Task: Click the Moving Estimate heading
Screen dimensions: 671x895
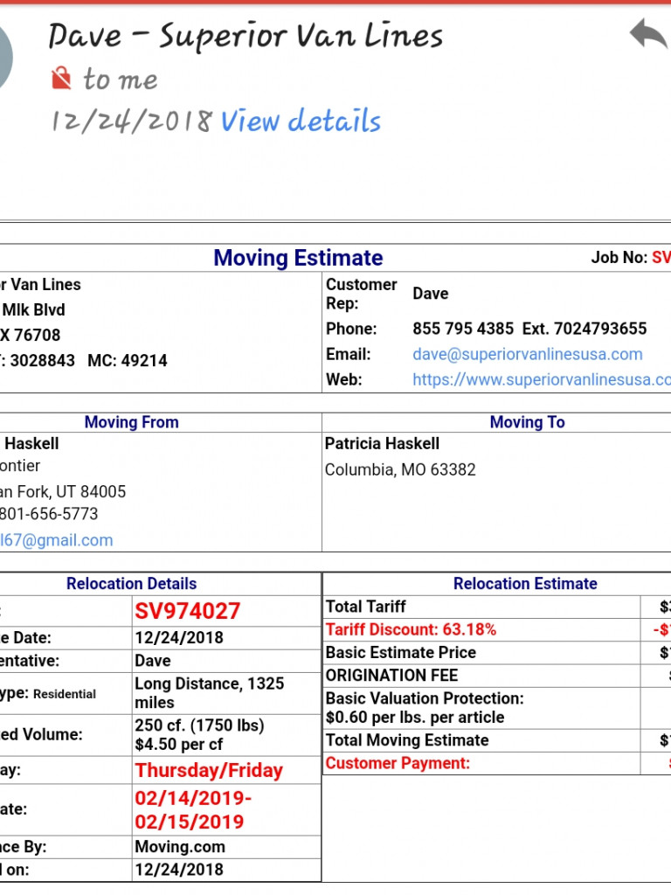Action: pos(298,258)
